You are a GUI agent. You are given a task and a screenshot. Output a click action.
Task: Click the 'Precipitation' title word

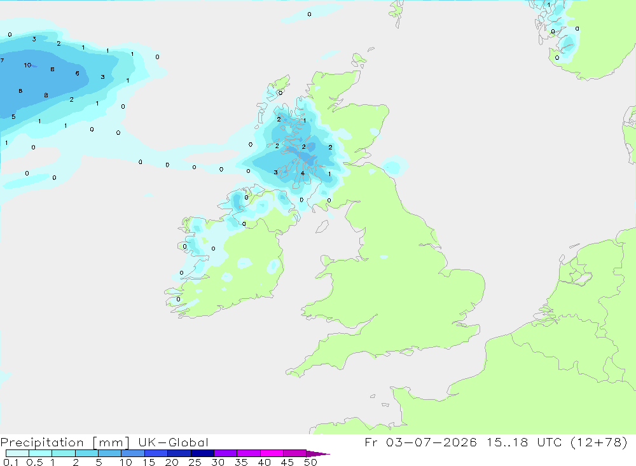pyautogui.click(x=42, y=442)
